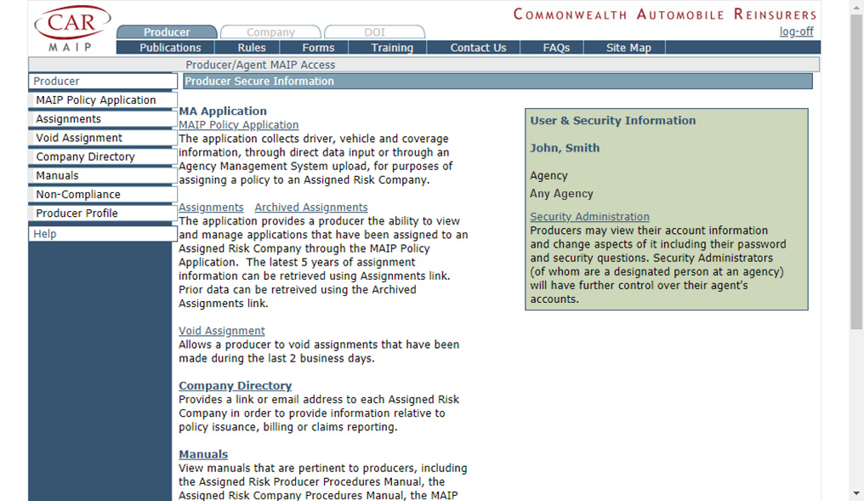Click the Producer/Agent MAIP Access breadcrumb text

260,65
